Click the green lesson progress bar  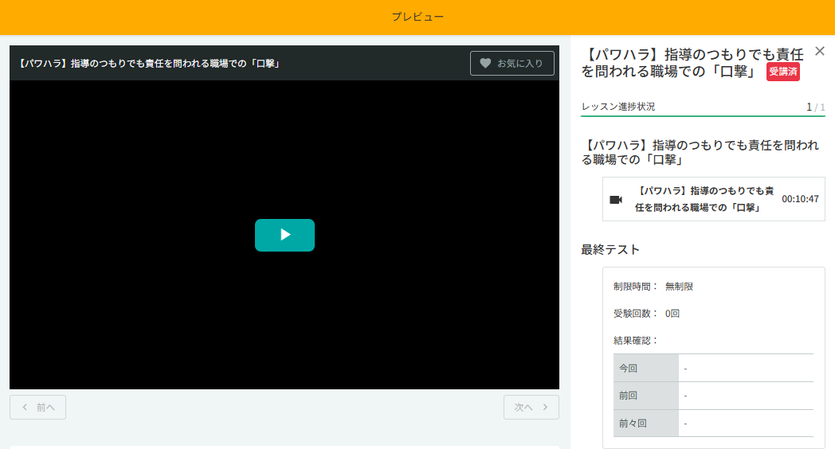[703, 115]
